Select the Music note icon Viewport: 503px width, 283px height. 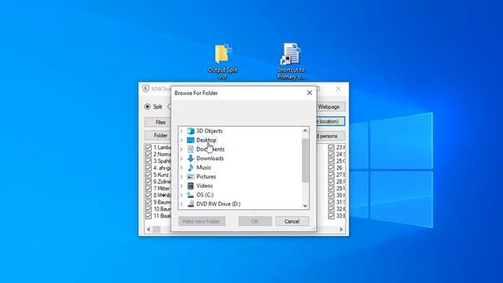(190, 167)
